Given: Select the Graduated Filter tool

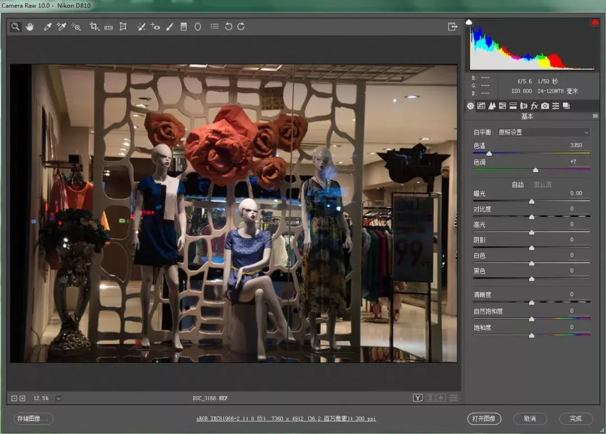Looking at the screenshot, I should click(x=183, y=26).
